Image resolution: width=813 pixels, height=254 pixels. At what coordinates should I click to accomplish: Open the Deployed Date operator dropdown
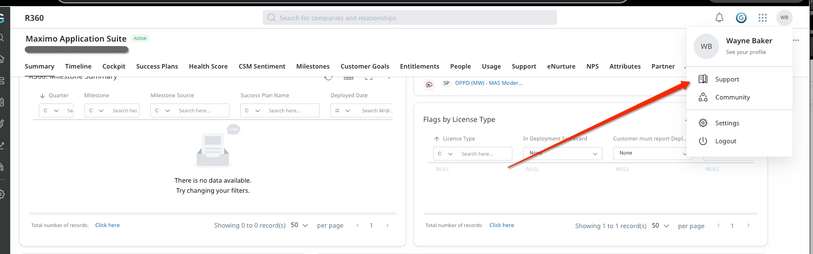click(x=342, y=111)
